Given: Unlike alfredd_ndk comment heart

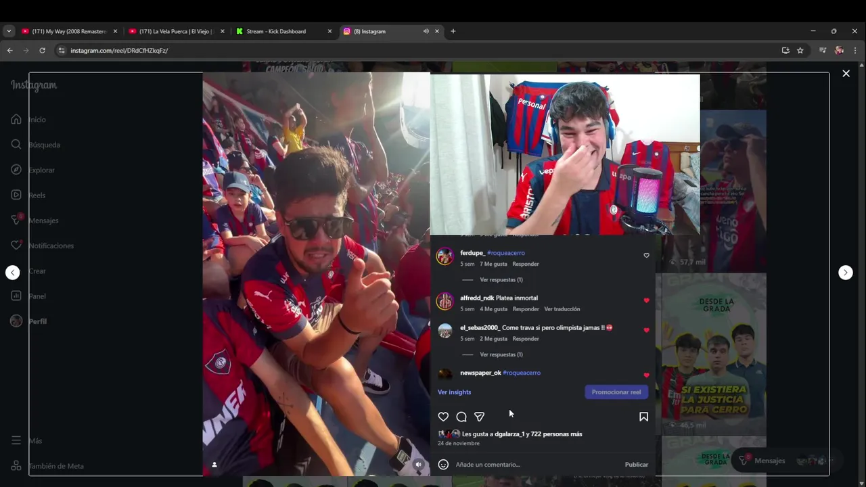Looking at the screenshot, I should point(646,300).
